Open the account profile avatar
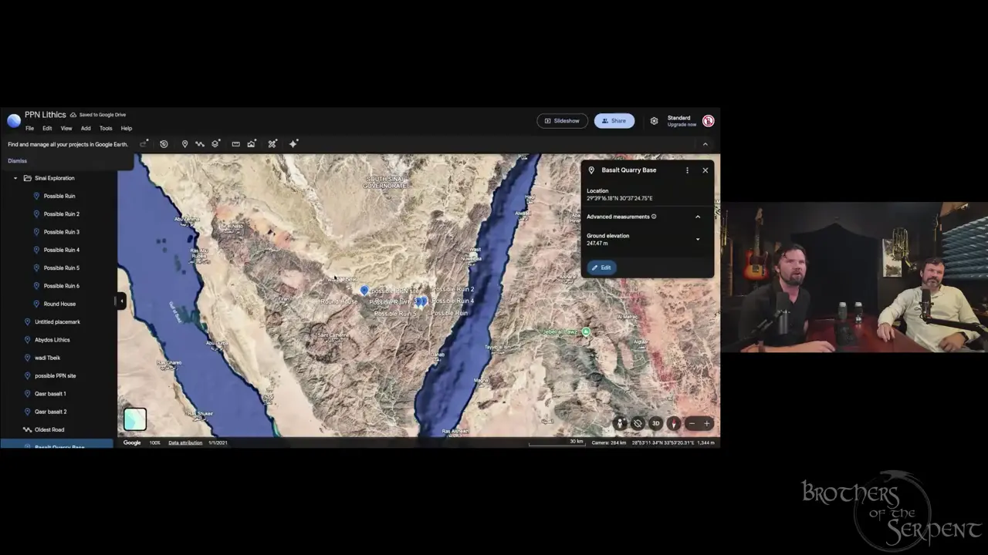The image size is (988, 555). pyautogui.click(x=708, y=121)
